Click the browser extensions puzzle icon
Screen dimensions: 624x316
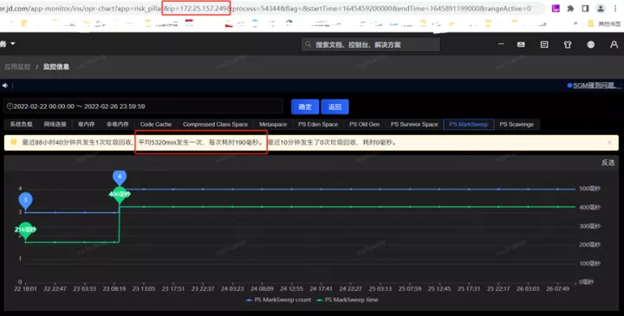(570, 9)
